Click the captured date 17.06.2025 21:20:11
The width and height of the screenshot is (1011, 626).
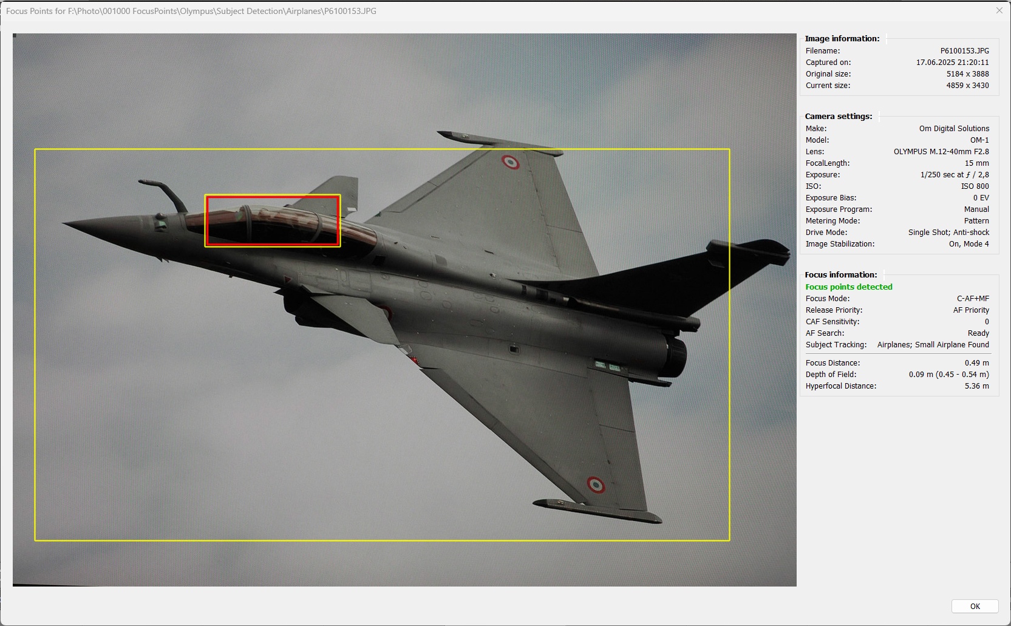952,63
